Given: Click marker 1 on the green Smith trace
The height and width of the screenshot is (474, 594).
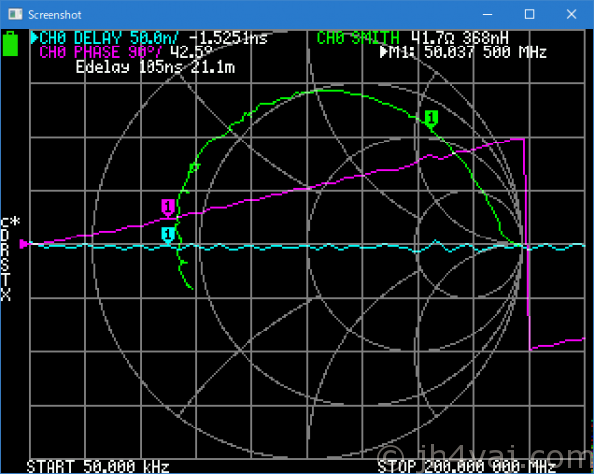Looking at the screenshot, I should point(431,119).
